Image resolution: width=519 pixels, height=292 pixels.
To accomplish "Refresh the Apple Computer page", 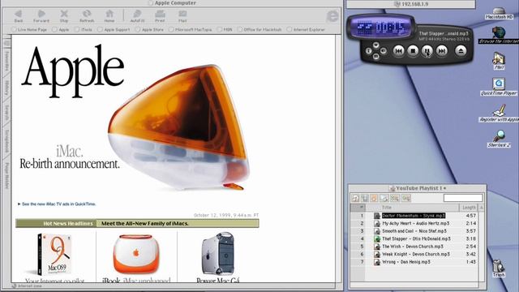I will pyautogui.click(x=87, y=16).
